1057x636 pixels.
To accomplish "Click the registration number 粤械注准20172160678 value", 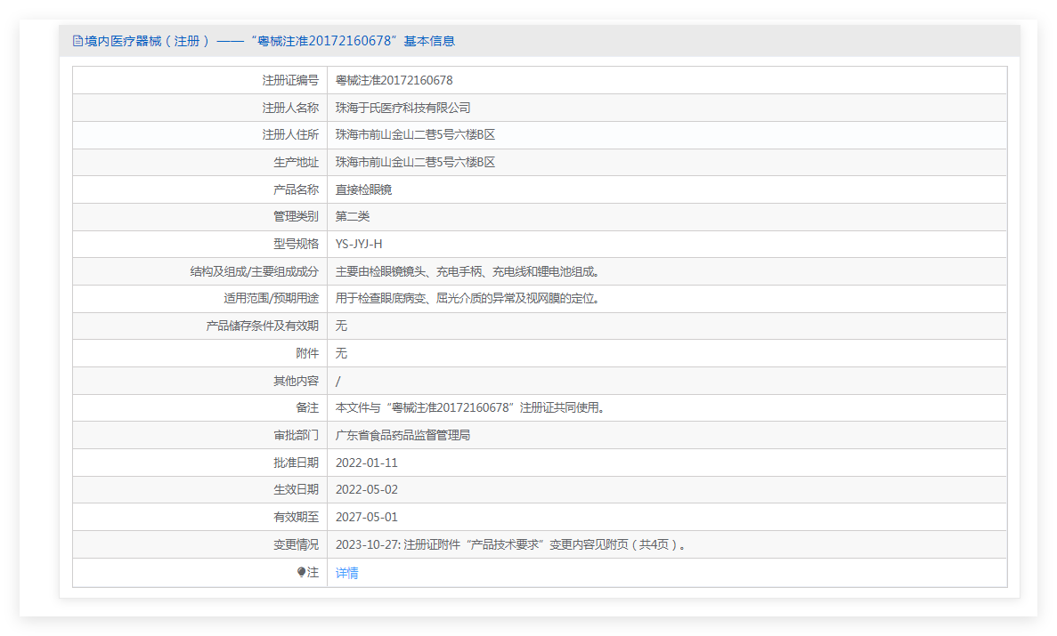I will coord(394,80).
